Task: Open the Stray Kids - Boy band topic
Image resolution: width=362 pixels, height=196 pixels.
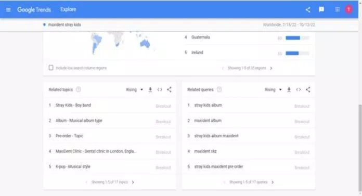Action: tap(73, 105)
